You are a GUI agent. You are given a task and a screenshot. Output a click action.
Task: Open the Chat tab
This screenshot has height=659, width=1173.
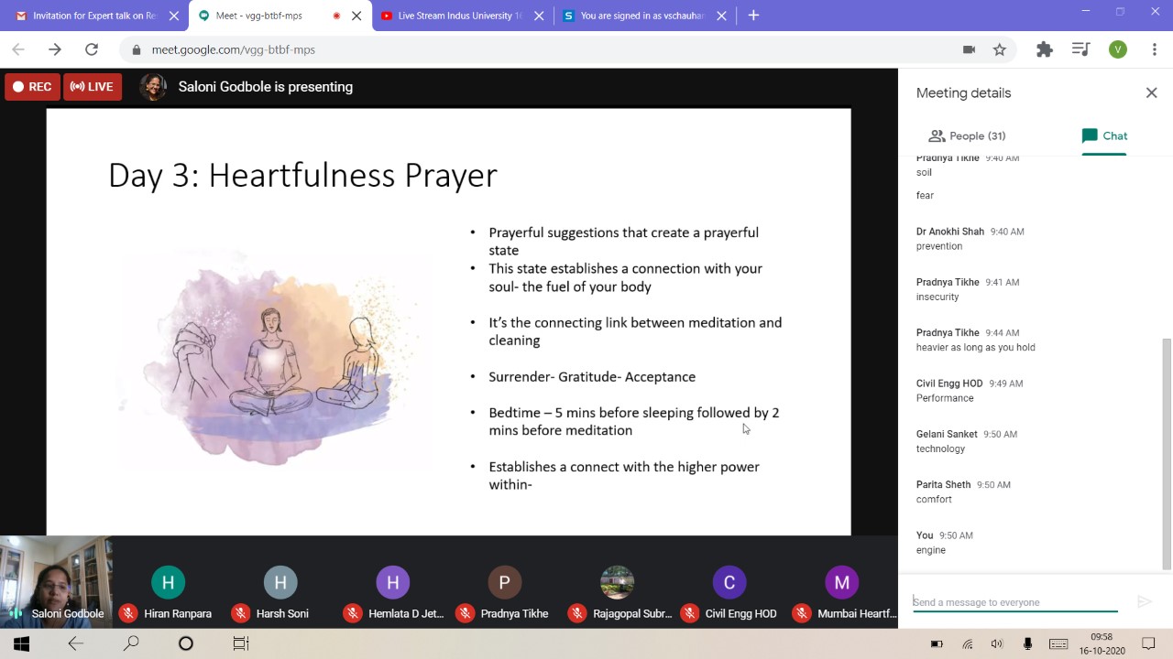1104,135
